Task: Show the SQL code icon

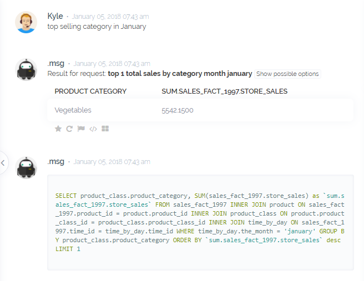Action: click(93, 129)
